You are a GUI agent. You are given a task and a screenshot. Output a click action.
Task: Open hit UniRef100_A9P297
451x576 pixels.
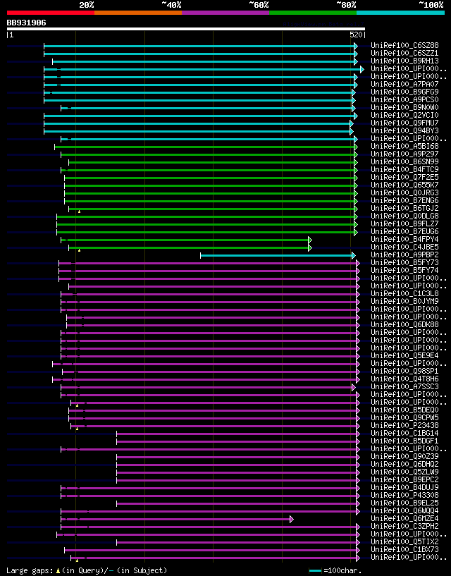(x=404, y=154)
